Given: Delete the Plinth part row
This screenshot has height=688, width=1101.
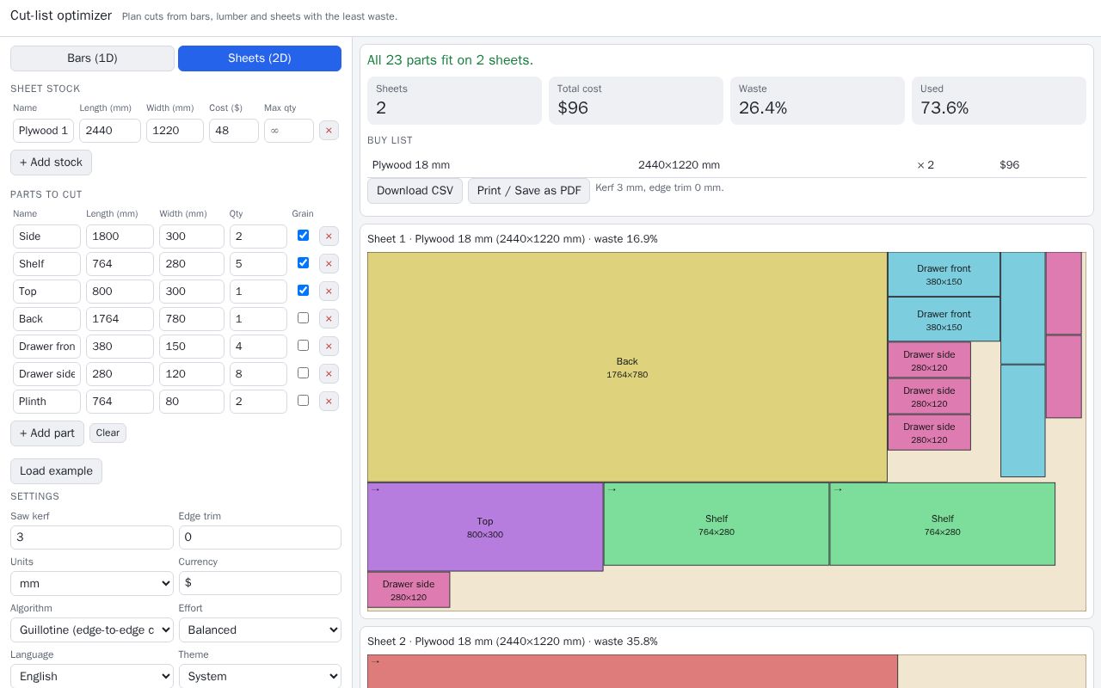Looking at the screenshot, I should click(329, 402).
